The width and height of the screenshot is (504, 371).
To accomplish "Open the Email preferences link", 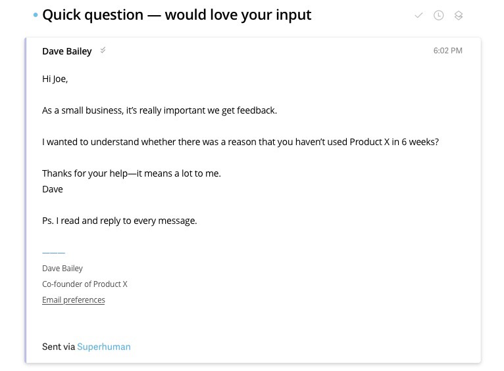I will coord(74,300).
